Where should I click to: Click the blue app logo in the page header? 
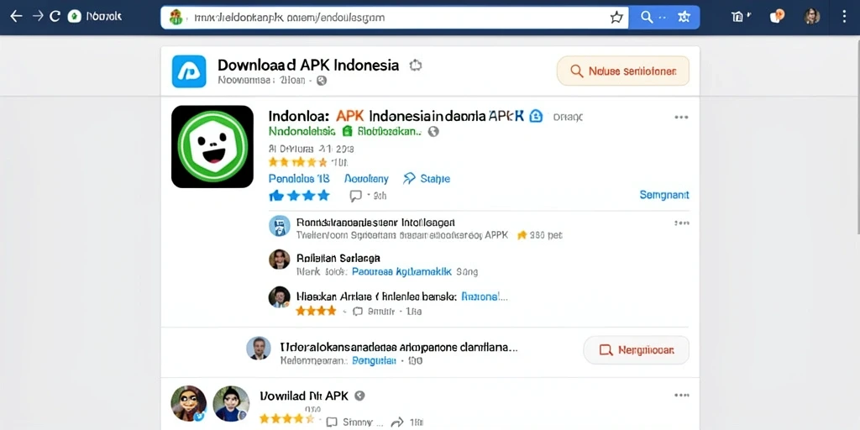189,71
